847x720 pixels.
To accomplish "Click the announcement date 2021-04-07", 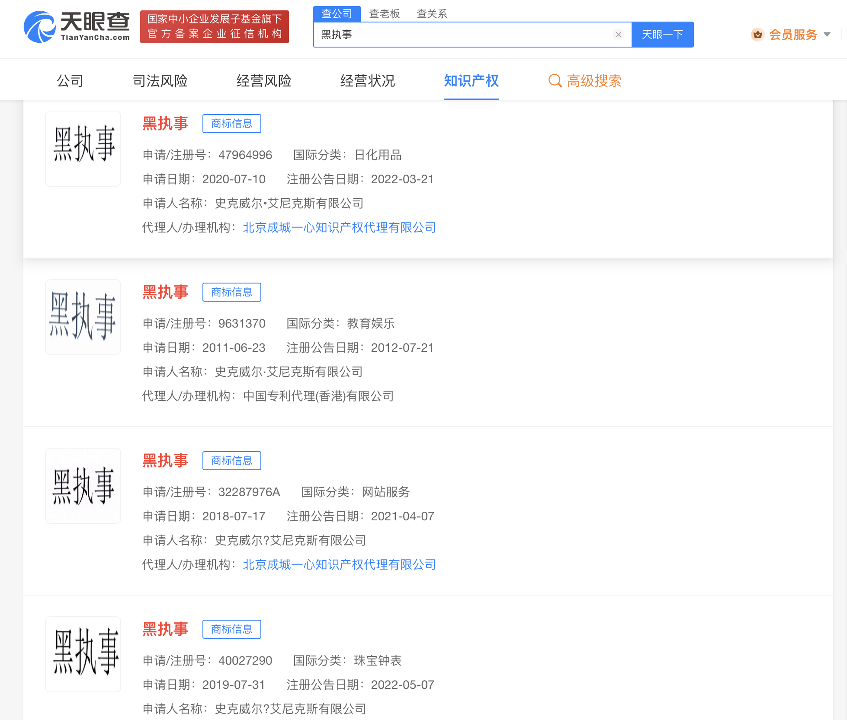I will pyautogui.click(x=402, y=516).
